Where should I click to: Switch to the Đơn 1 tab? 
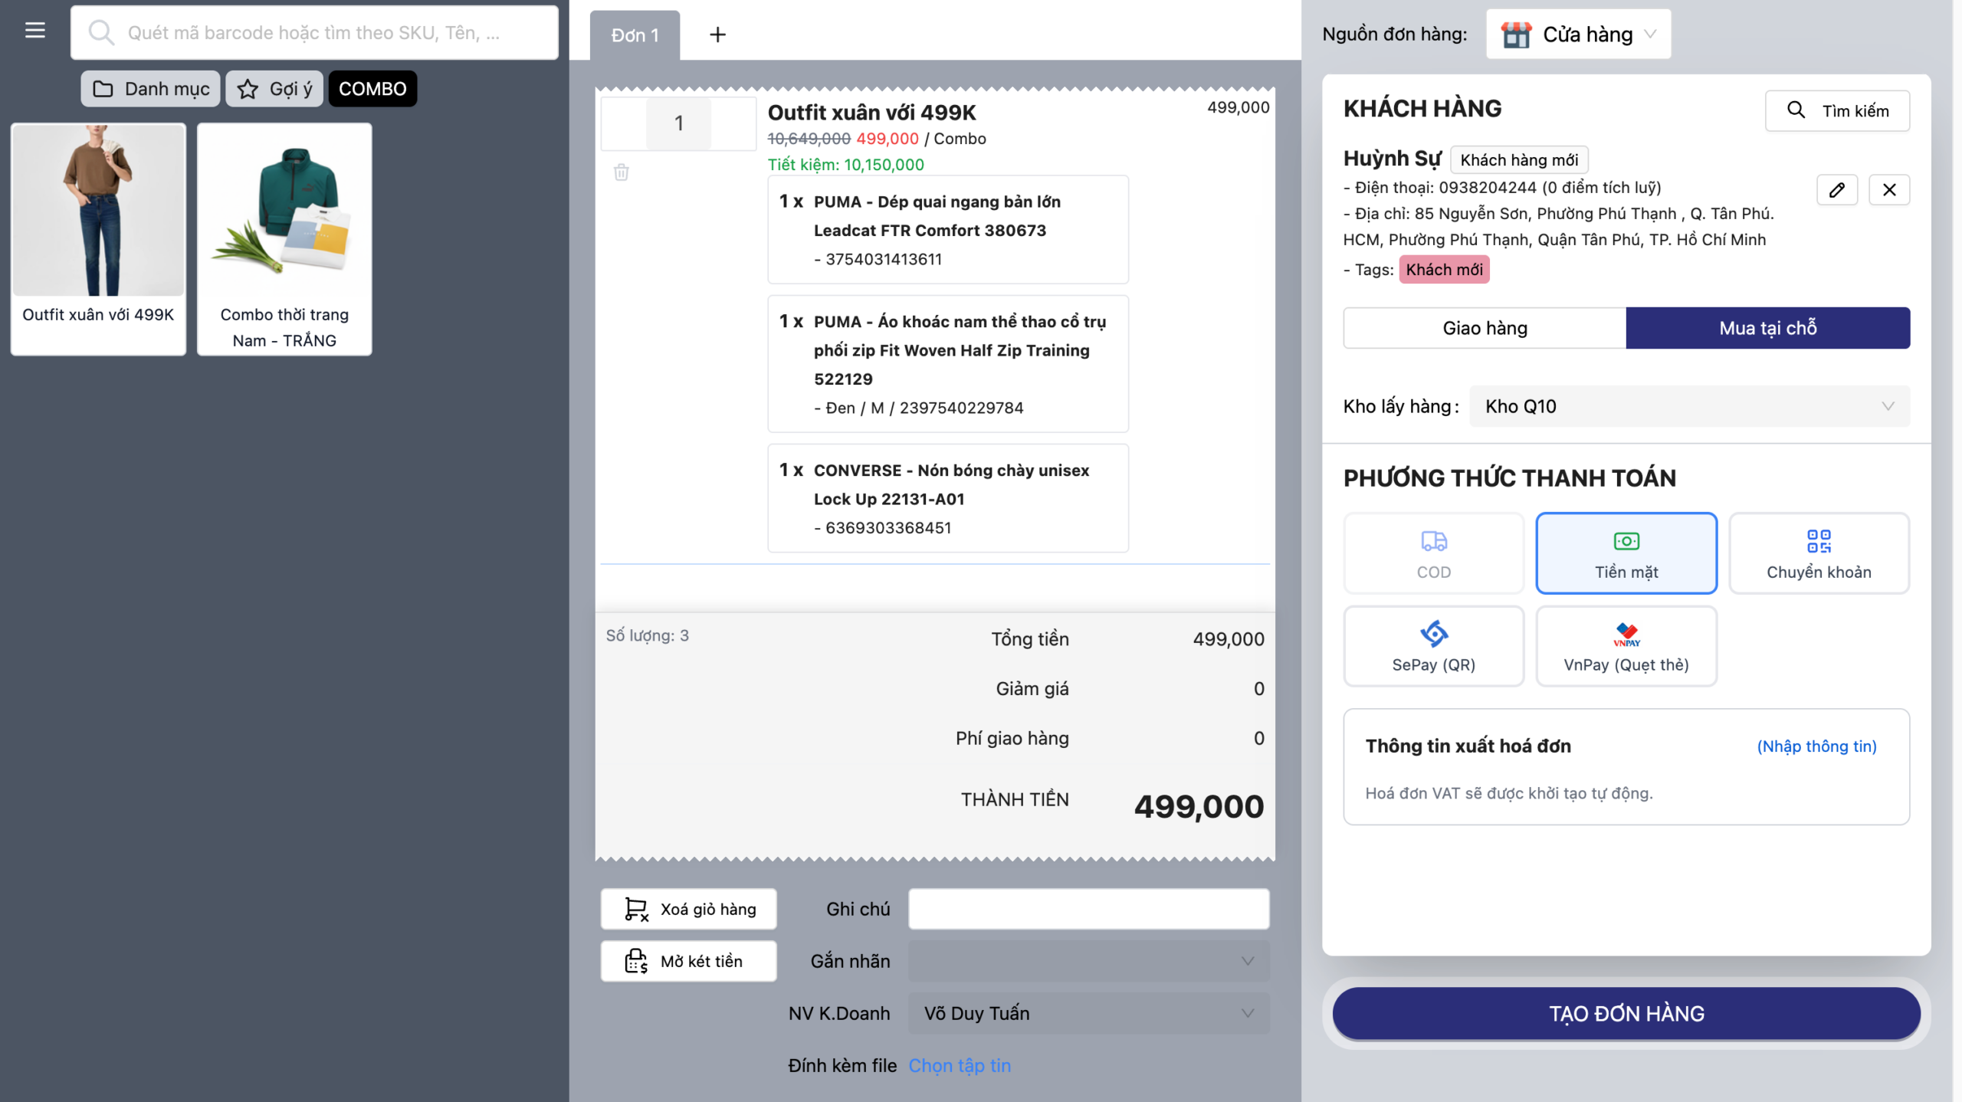(635, 35)
